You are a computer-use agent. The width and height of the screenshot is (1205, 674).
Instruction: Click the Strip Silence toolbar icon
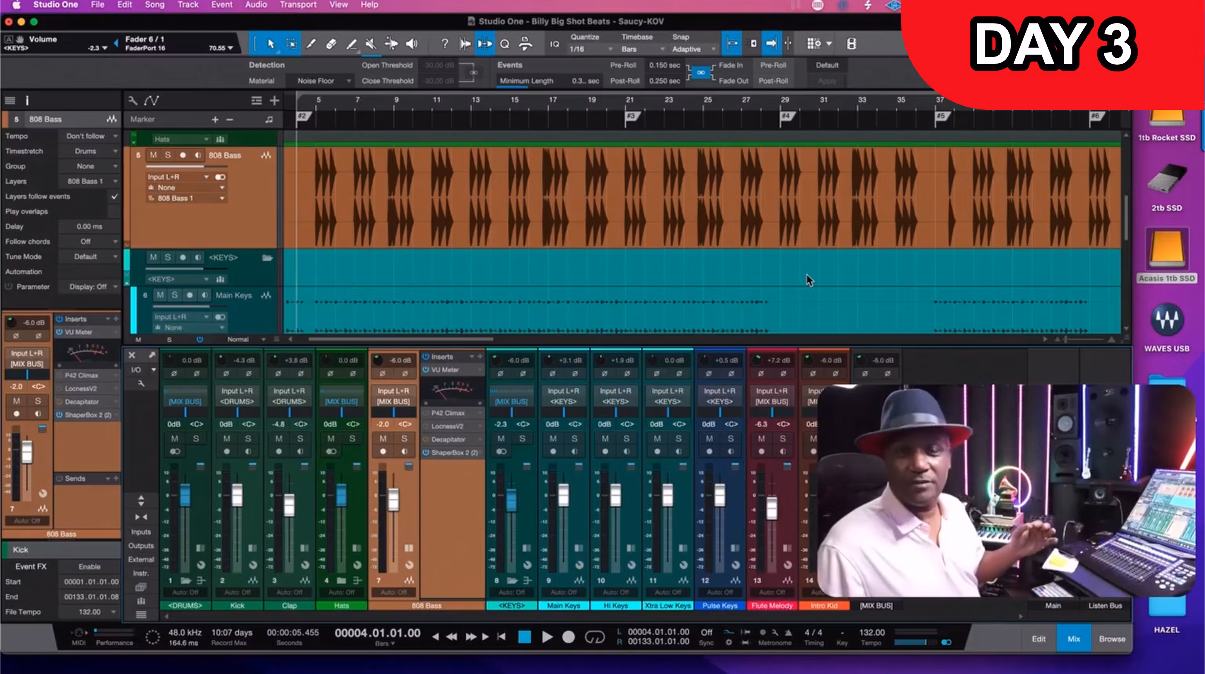pyautogui.click(x=484, y=44)
